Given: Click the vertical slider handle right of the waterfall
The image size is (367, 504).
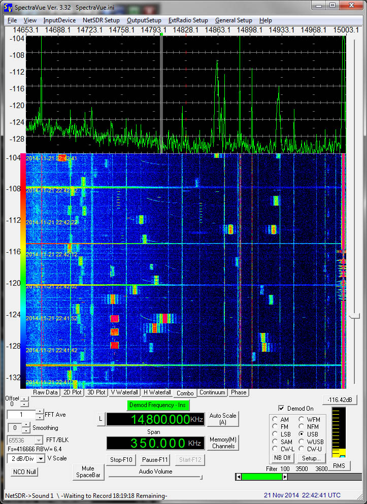Looking at the screenshot, I should pos(354,317).
